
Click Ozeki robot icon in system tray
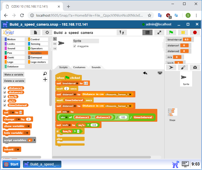pos(175,164)
